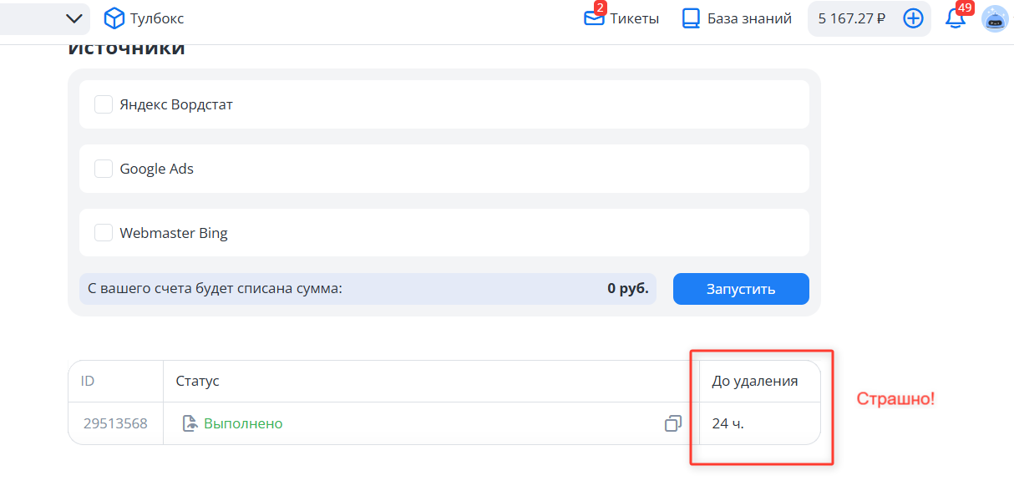The width and height of the screenshot is (1014, 491).
Task: Download result file icon next to Выполнено
Action: point(190,423)
